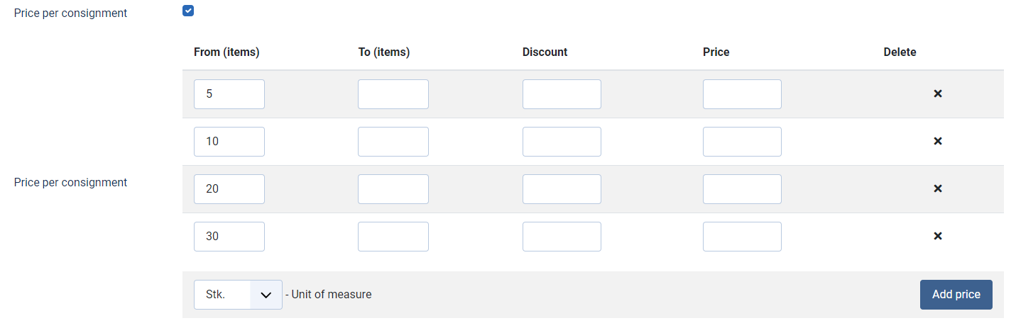The image size is (1016, 328).
Task: Click the Add price button
Action: coord(956,295)
